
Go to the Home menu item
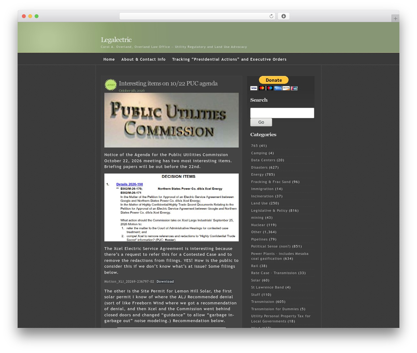click(x=109, y=59)
